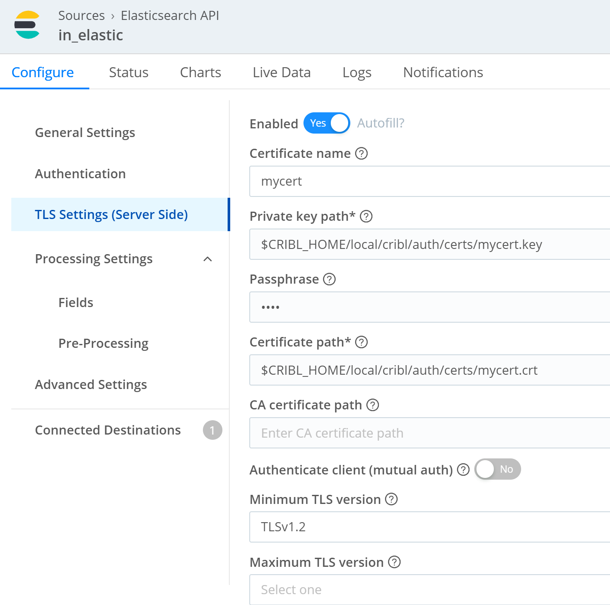Viewport: 610px width, 605px height.
Task: Click help icon next to Certificate path
Action: [x=361, y=342]
